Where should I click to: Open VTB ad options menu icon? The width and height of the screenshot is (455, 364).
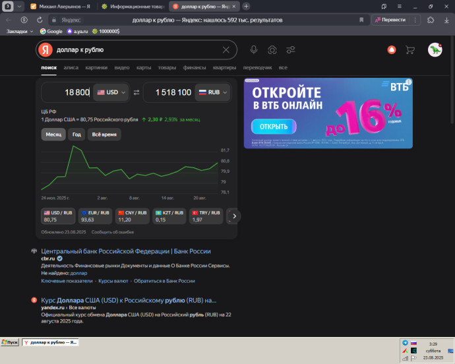click(x=409, y=82)
